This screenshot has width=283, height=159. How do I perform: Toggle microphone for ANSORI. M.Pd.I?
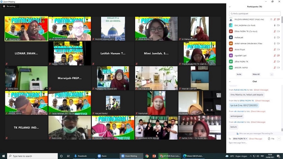275,68
